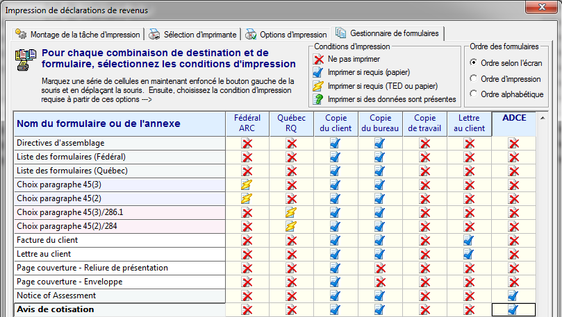This screenshot has width=562, height=317.
Task: Select 'Ordre alphabétique' radio button
Action: tap(474, 94)
